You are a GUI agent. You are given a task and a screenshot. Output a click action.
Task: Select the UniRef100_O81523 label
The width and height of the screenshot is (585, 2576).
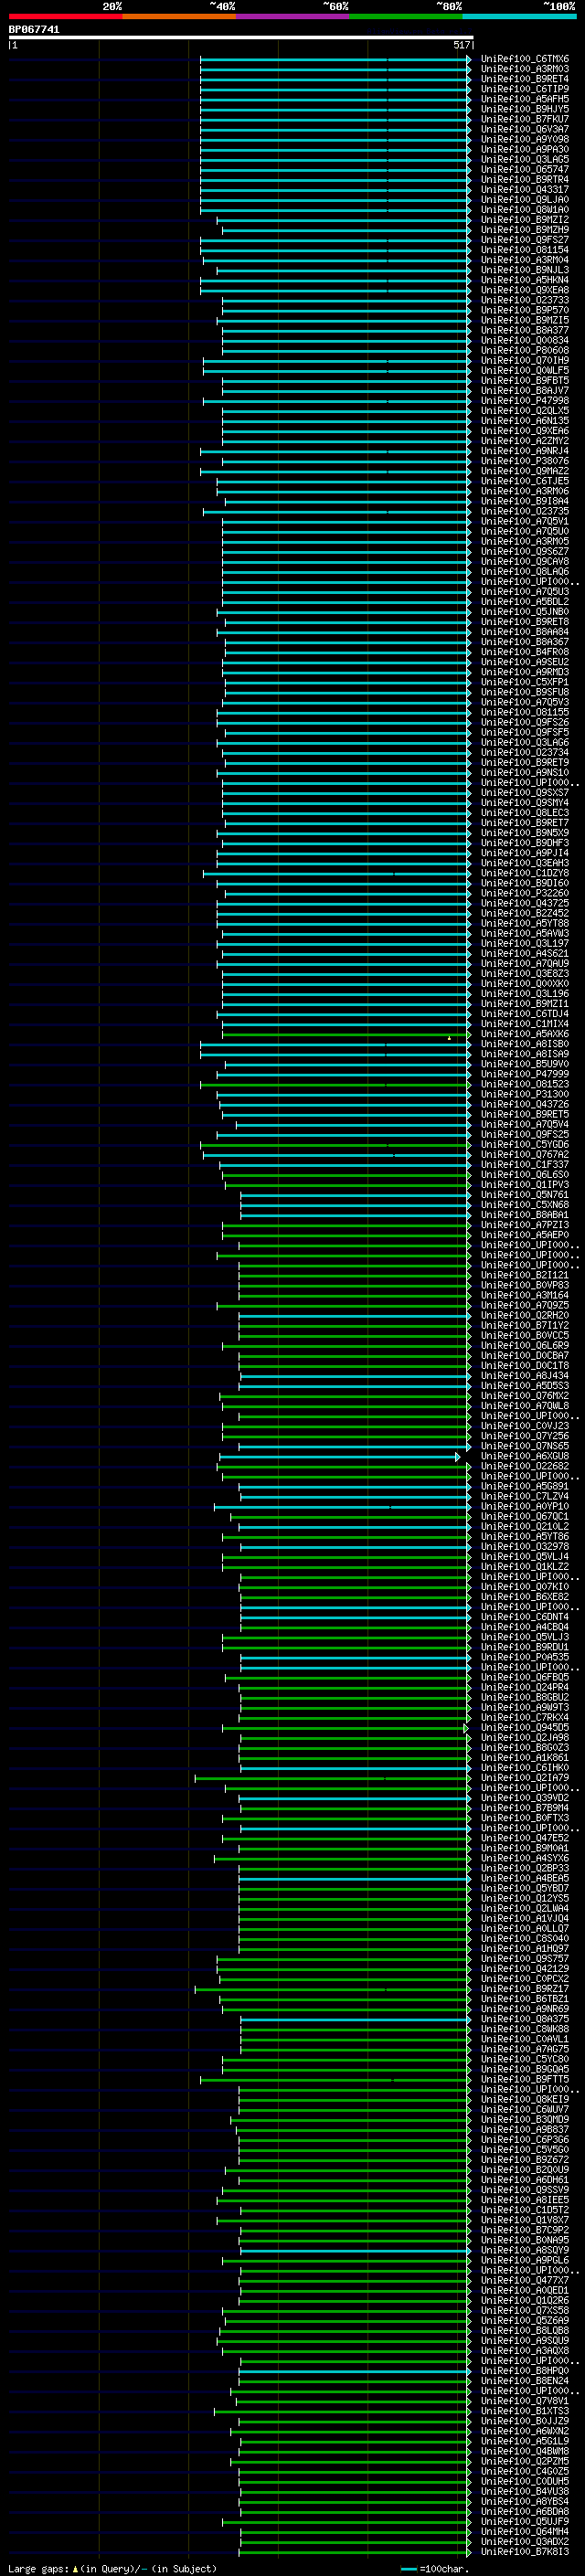pyautogui.click(x=524, y=1084)
